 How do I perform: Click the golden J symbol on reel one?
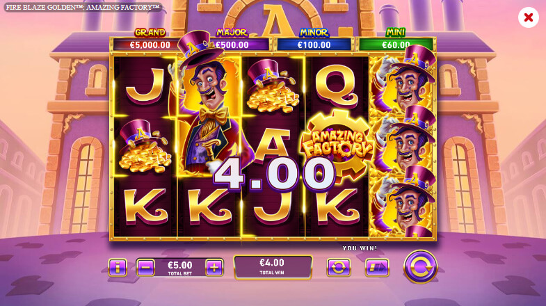click(x=145, y=86)
